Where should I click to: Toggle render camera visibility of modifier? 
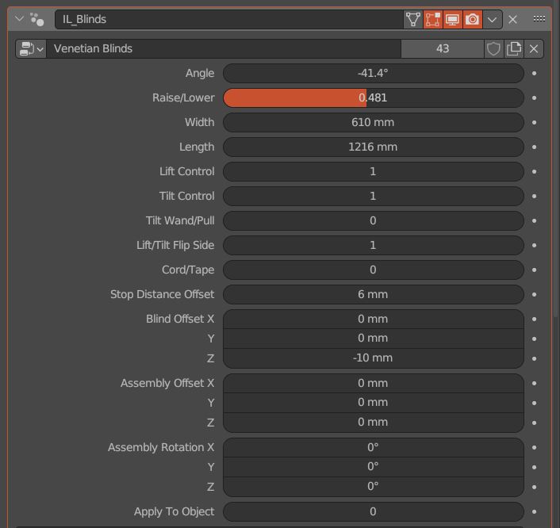(x=472, y=19)
